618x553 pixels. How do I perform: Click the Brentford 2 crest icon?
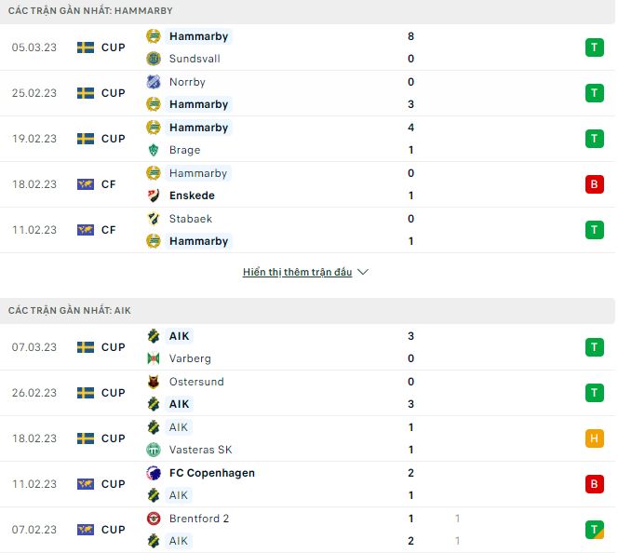(x=154, y=519)
